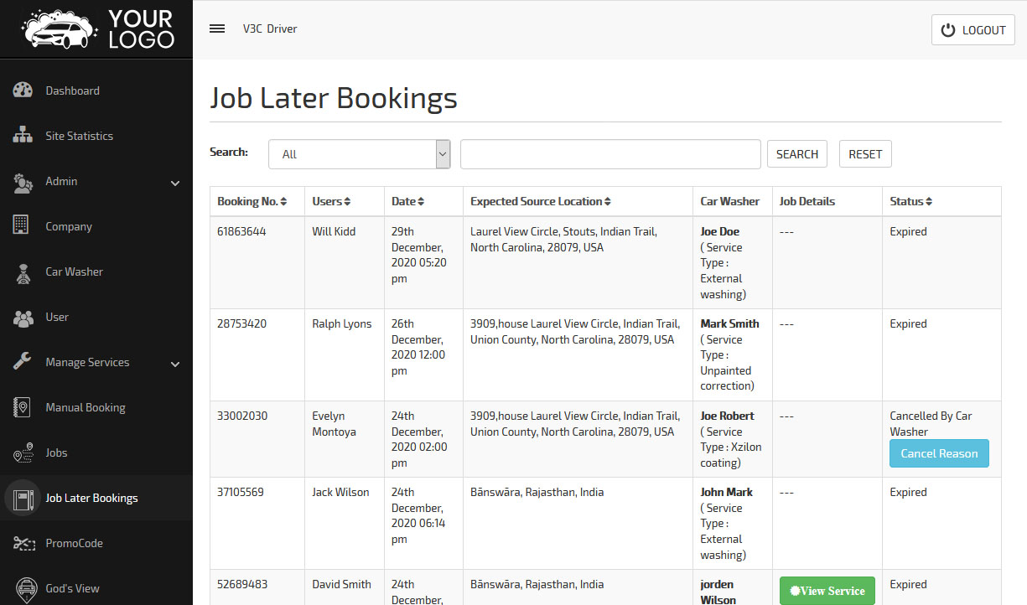Screen dimensions: 1027x605
Task: Go to Car Washer menu item
Action: [96, 271]
